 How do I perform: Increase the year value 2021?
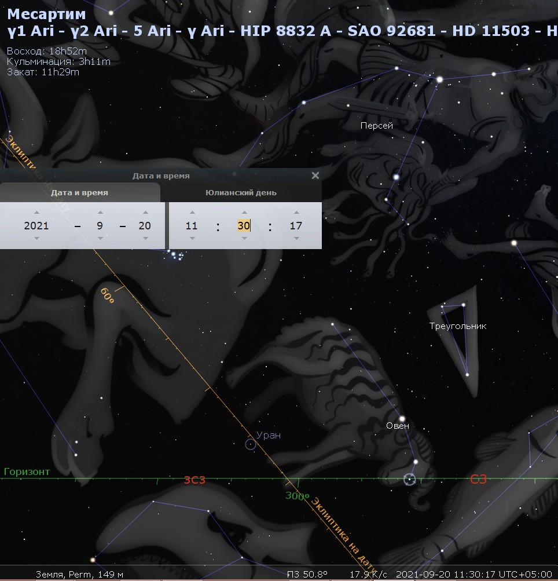36,213
